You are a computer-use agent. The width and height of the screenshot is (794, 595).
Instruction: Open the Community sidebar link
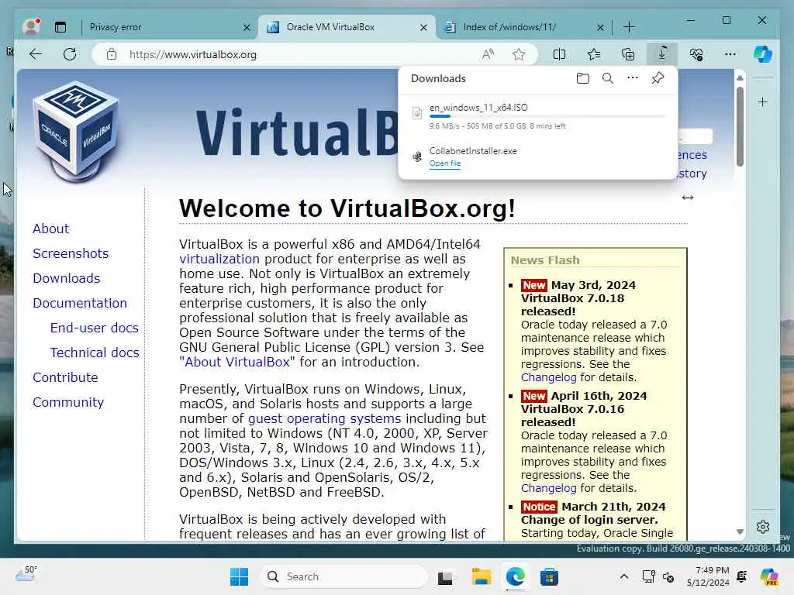pos(68,402)
